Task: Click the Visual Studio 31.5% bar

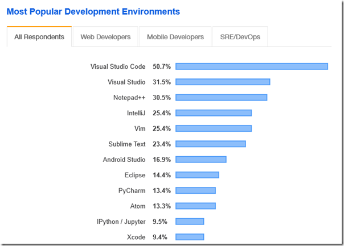Action: click(223, 82)
